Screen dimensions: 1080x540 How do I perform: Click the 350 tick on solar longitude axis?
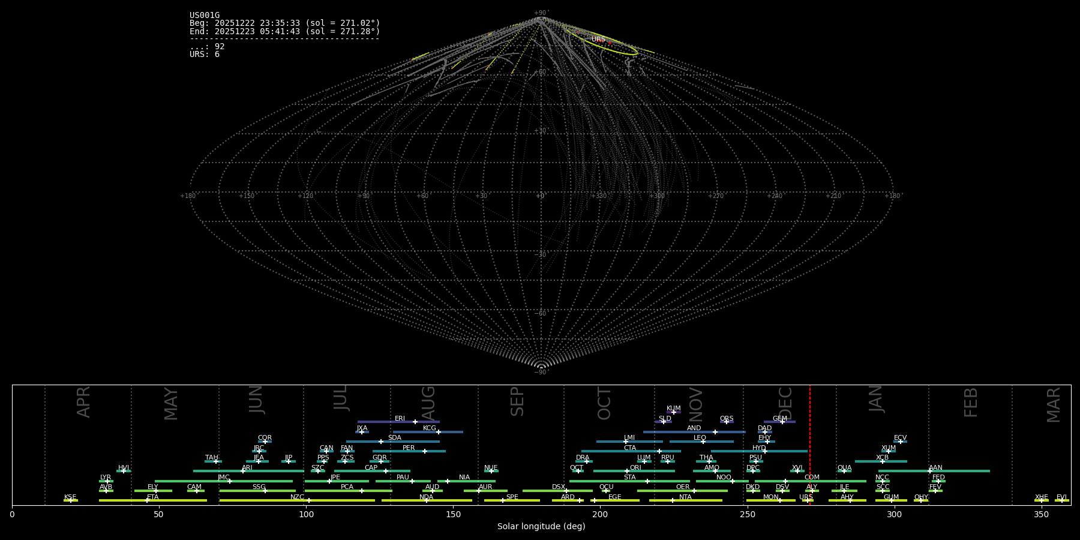1041,515
